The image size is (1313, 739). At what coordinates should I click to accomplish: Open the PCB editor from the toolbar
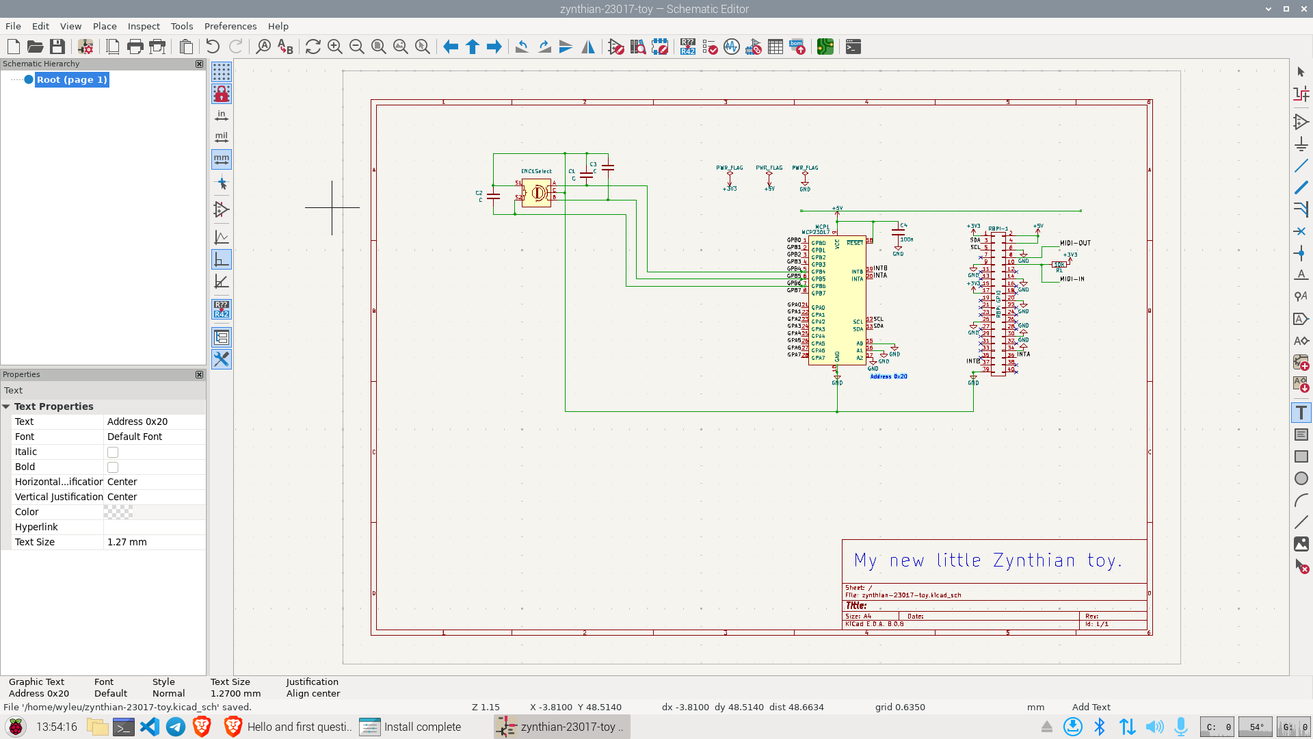click(825, 47)
